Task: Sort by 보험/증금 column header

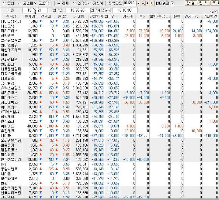Action: pos(160,16)
